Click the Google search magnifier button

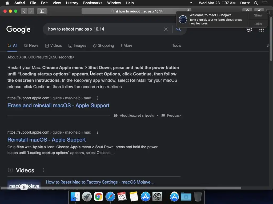pyautogui.click(x=179, y=29)
